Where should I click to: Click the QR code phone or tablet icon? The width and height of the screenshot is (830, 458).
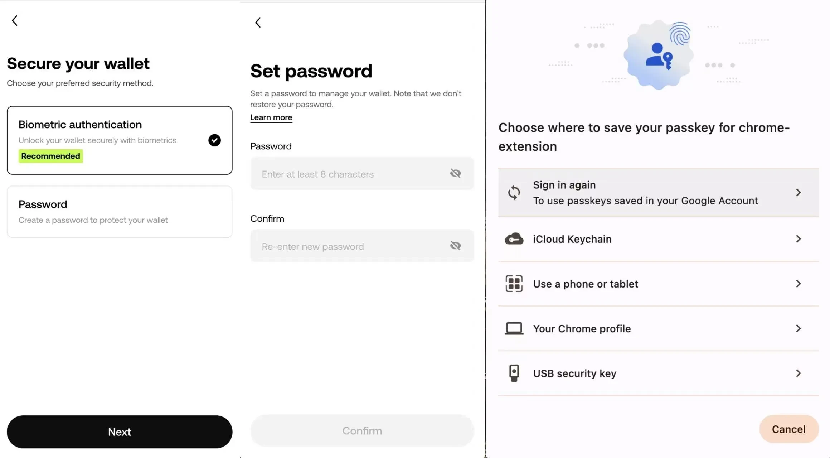(514, 284)
